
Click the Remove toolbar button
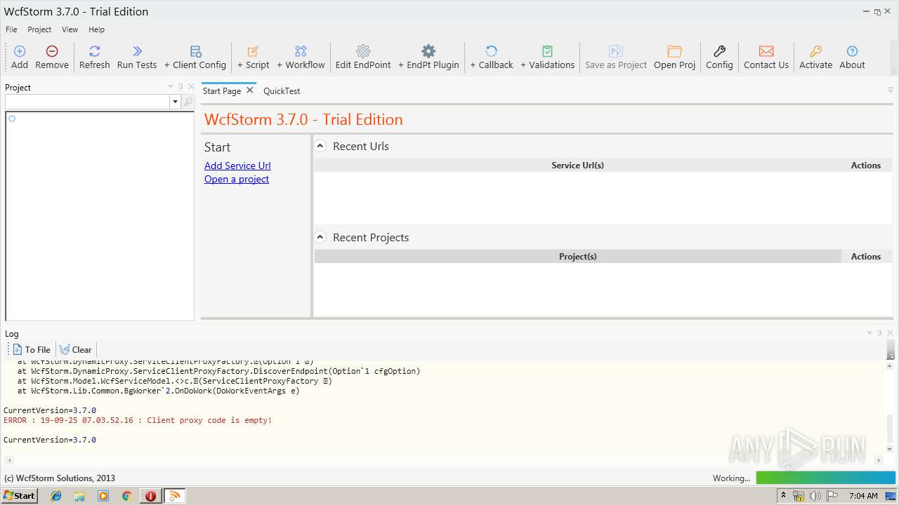52,57
